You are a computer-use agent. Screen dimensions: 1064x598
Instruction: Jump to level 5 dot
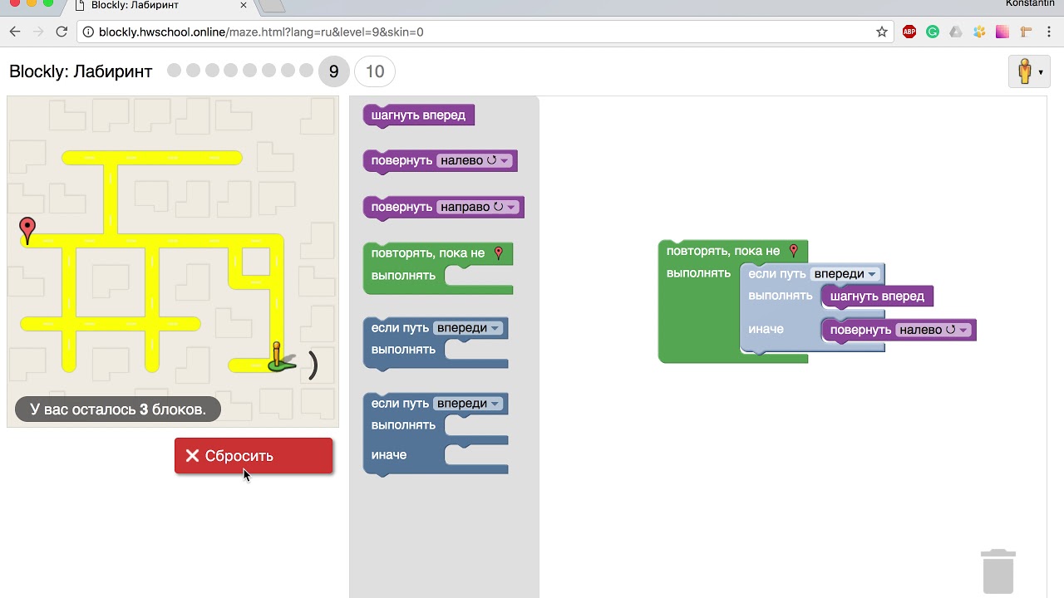249,71
